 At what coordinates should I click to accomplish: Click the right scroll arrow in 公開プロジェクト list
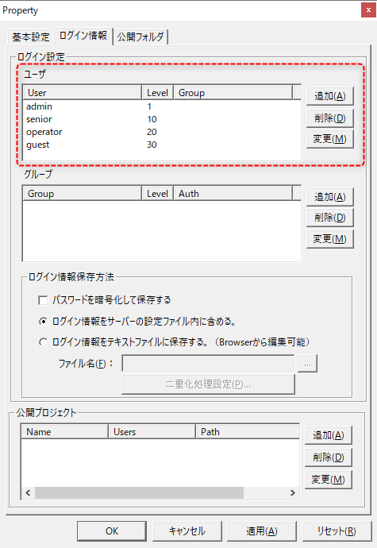293,492
